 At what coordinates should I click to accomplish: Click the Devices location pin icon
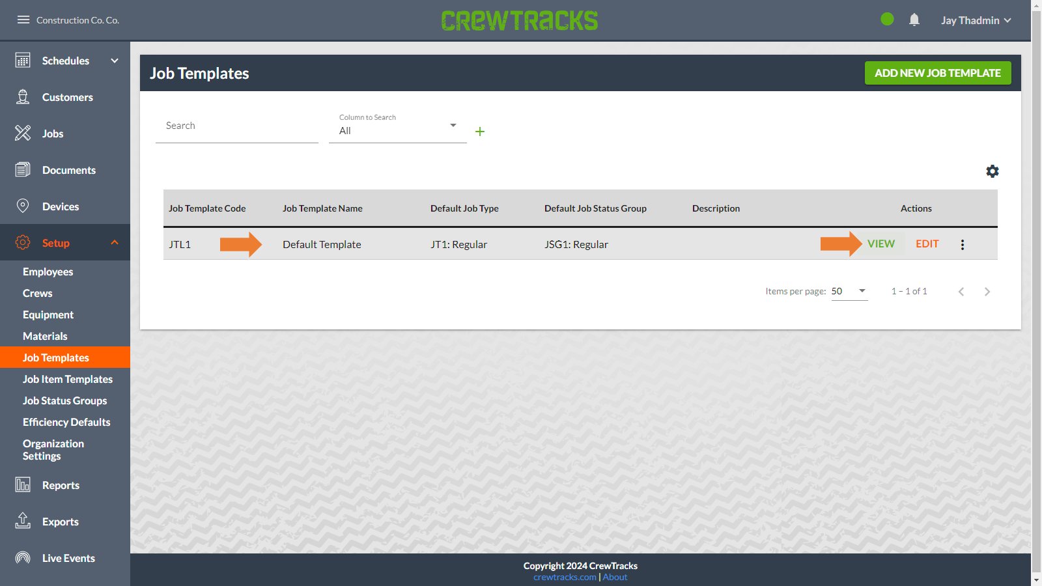click(23, 206)
